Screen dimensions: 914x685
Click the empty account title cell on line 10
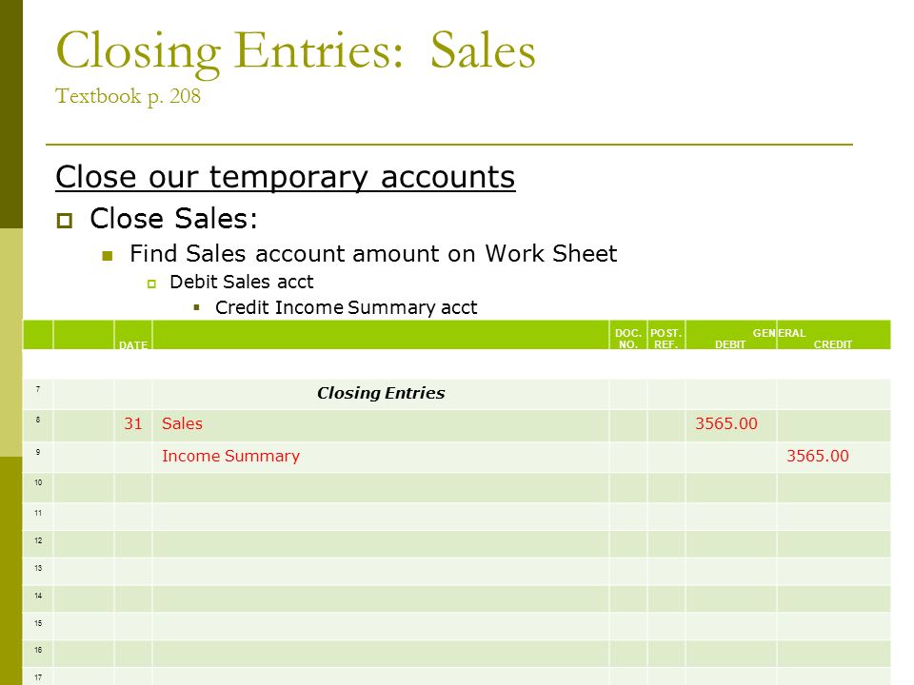tap(381, 487)
